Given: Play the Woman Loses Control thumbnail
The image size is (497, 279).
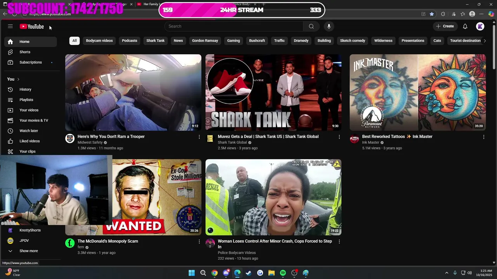Looking at the screenshot, I should [273, 197].
